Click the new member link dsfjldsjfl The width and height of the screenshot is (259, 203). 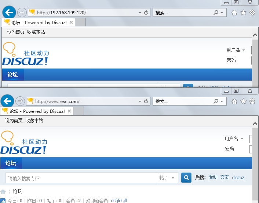(x=119, y=200)
